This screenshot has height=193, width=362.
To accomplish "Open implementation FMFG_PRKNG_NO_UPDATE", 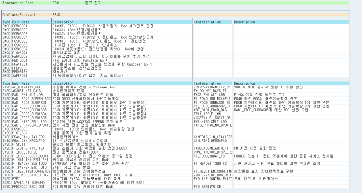I will [213, 125].
